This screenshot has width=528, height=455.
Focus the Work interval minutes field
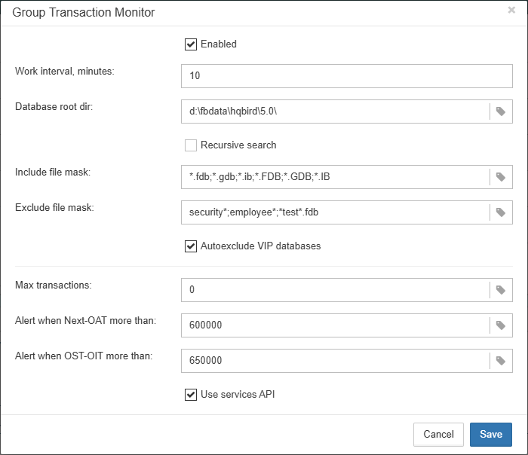(347, 76)
